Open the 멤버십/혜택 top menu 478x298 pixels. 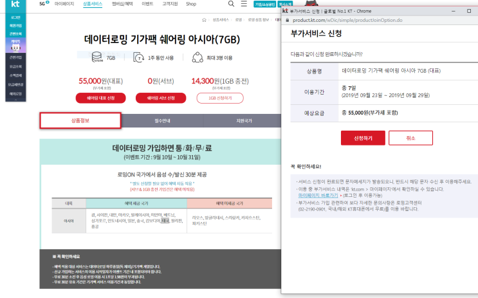coord(122,4)
